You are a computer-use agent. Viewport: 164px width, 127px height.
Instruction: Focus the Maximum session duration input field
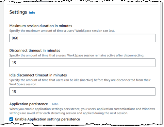click(x=82, y=38)
